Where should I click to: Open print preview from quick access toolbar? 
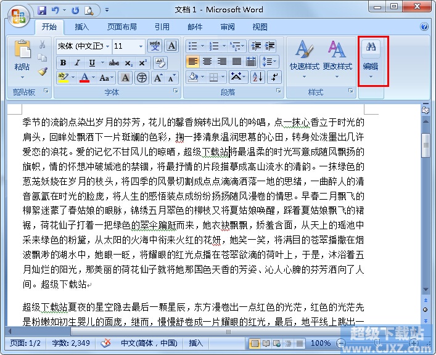[x=89, y=10]
